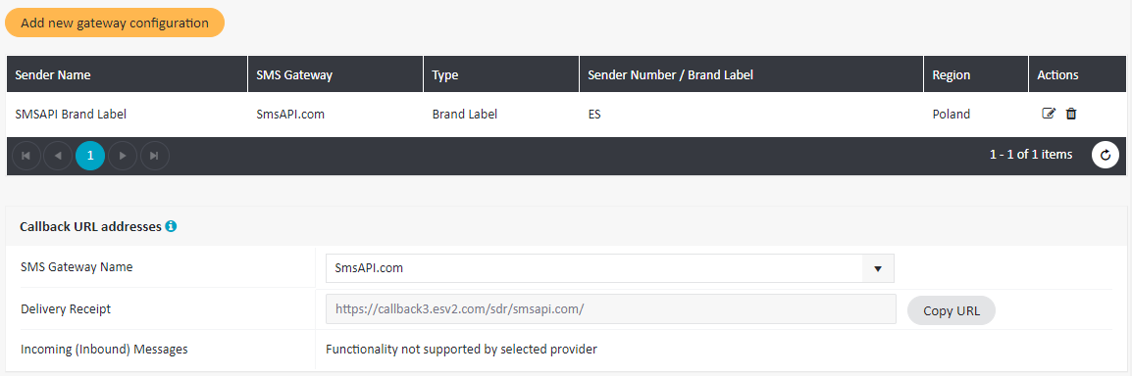
Task: Refresh the gateway list
Action: click(x=1106, y=155)
